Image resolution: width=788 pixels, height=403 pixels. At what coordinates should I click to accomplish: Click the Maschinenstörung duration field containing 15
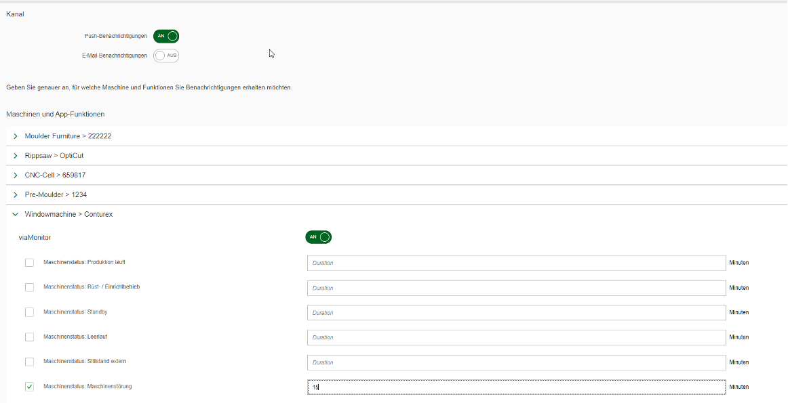[517, 387]
